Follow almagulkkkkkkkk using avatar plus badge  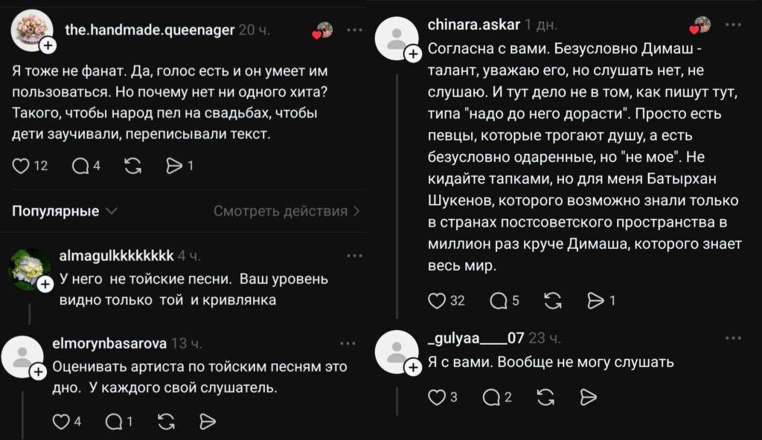coord(45,283)
